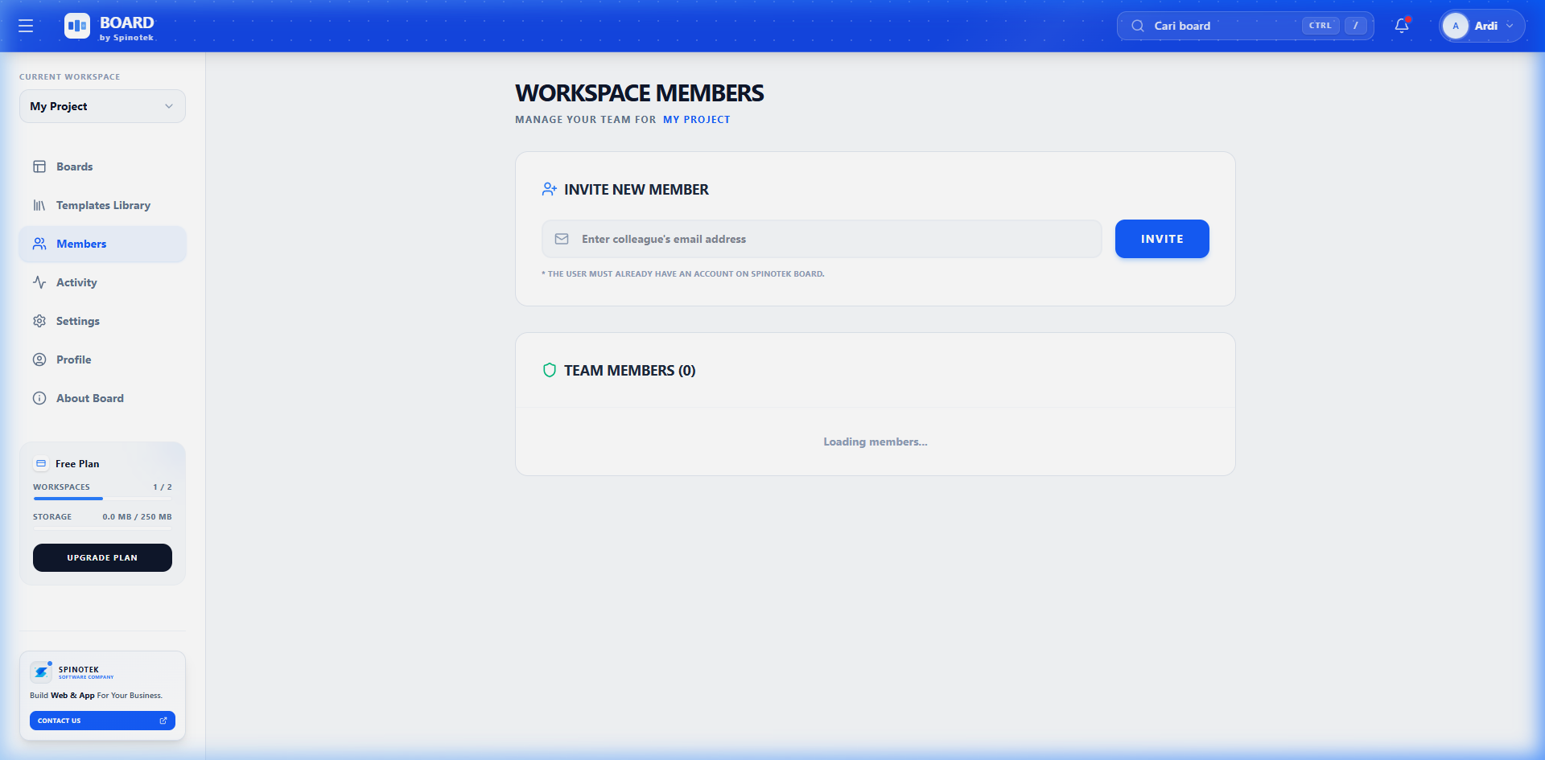Open the notifications bell
Screen dimensions: 1545x760
click(1402, 26)
